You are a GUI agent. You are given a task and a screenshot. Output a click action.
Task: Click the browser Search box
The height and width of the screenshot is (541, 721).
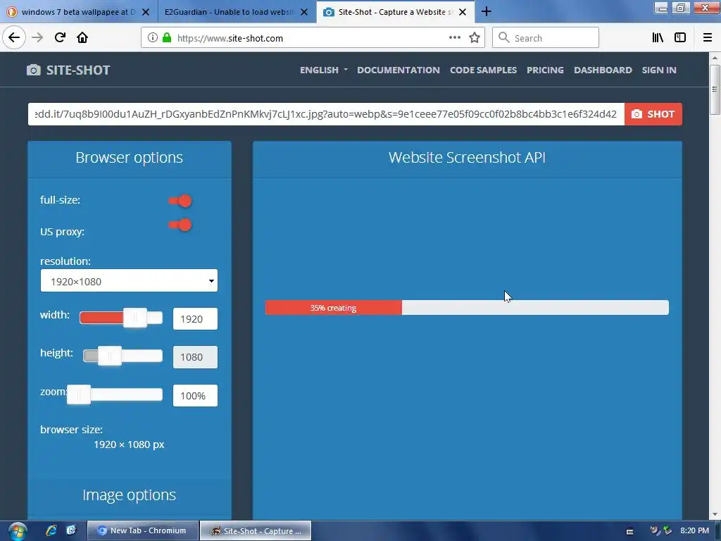pyautogui.click(x=546, y=38)
